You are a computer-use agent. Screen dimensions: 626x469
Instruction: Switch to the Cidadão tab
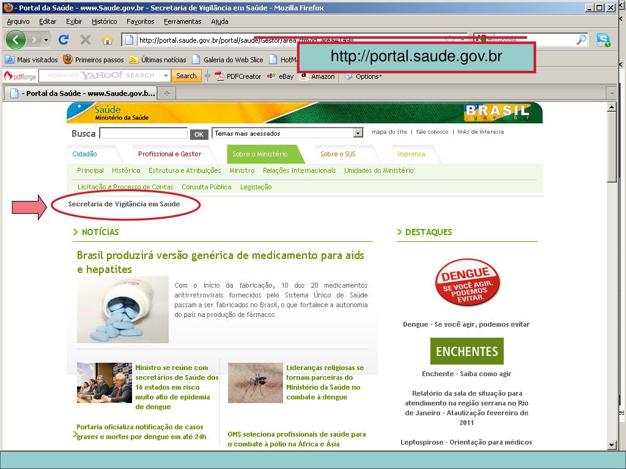(x=84, y=154)
